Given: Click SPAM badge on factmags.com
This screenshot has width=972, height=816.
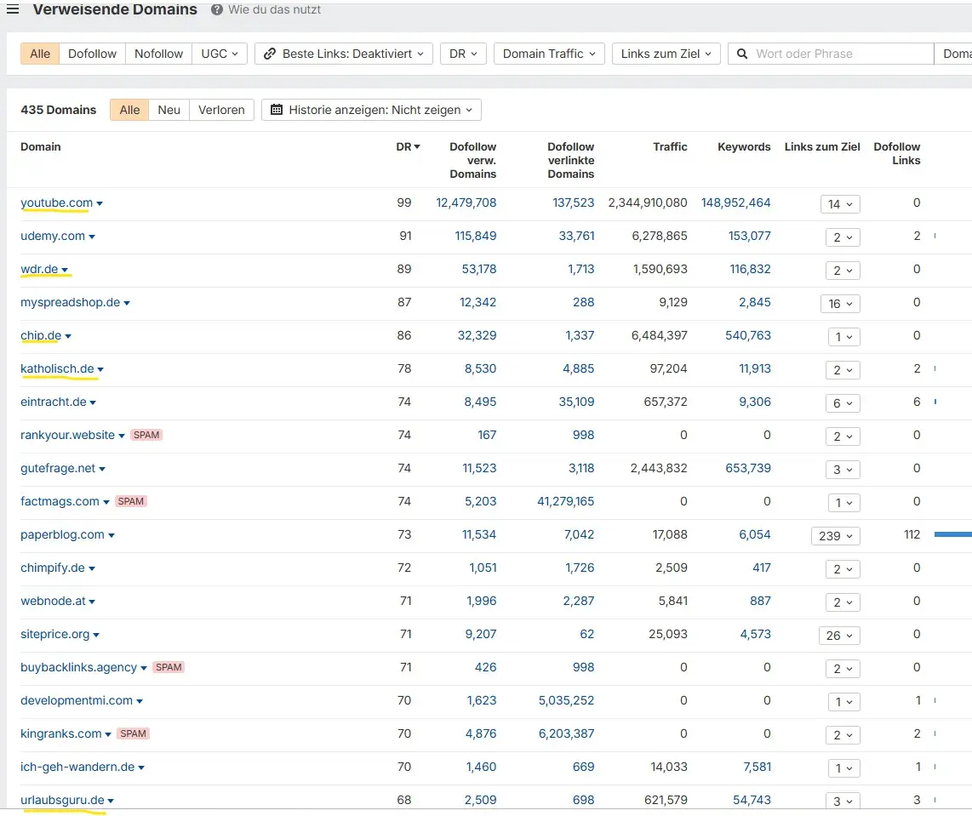Looking at the screenshot, I should (131, 501).
